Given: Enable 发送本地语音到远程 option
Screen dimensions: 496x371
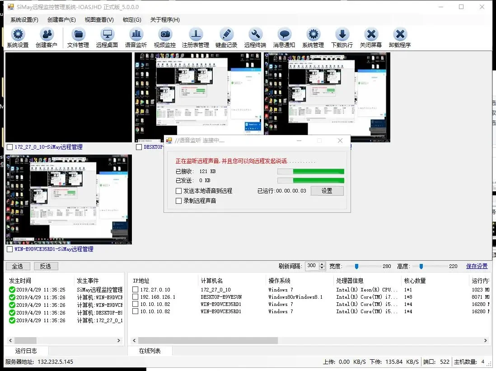Looking at the screenshot, I should click(179, 190).
